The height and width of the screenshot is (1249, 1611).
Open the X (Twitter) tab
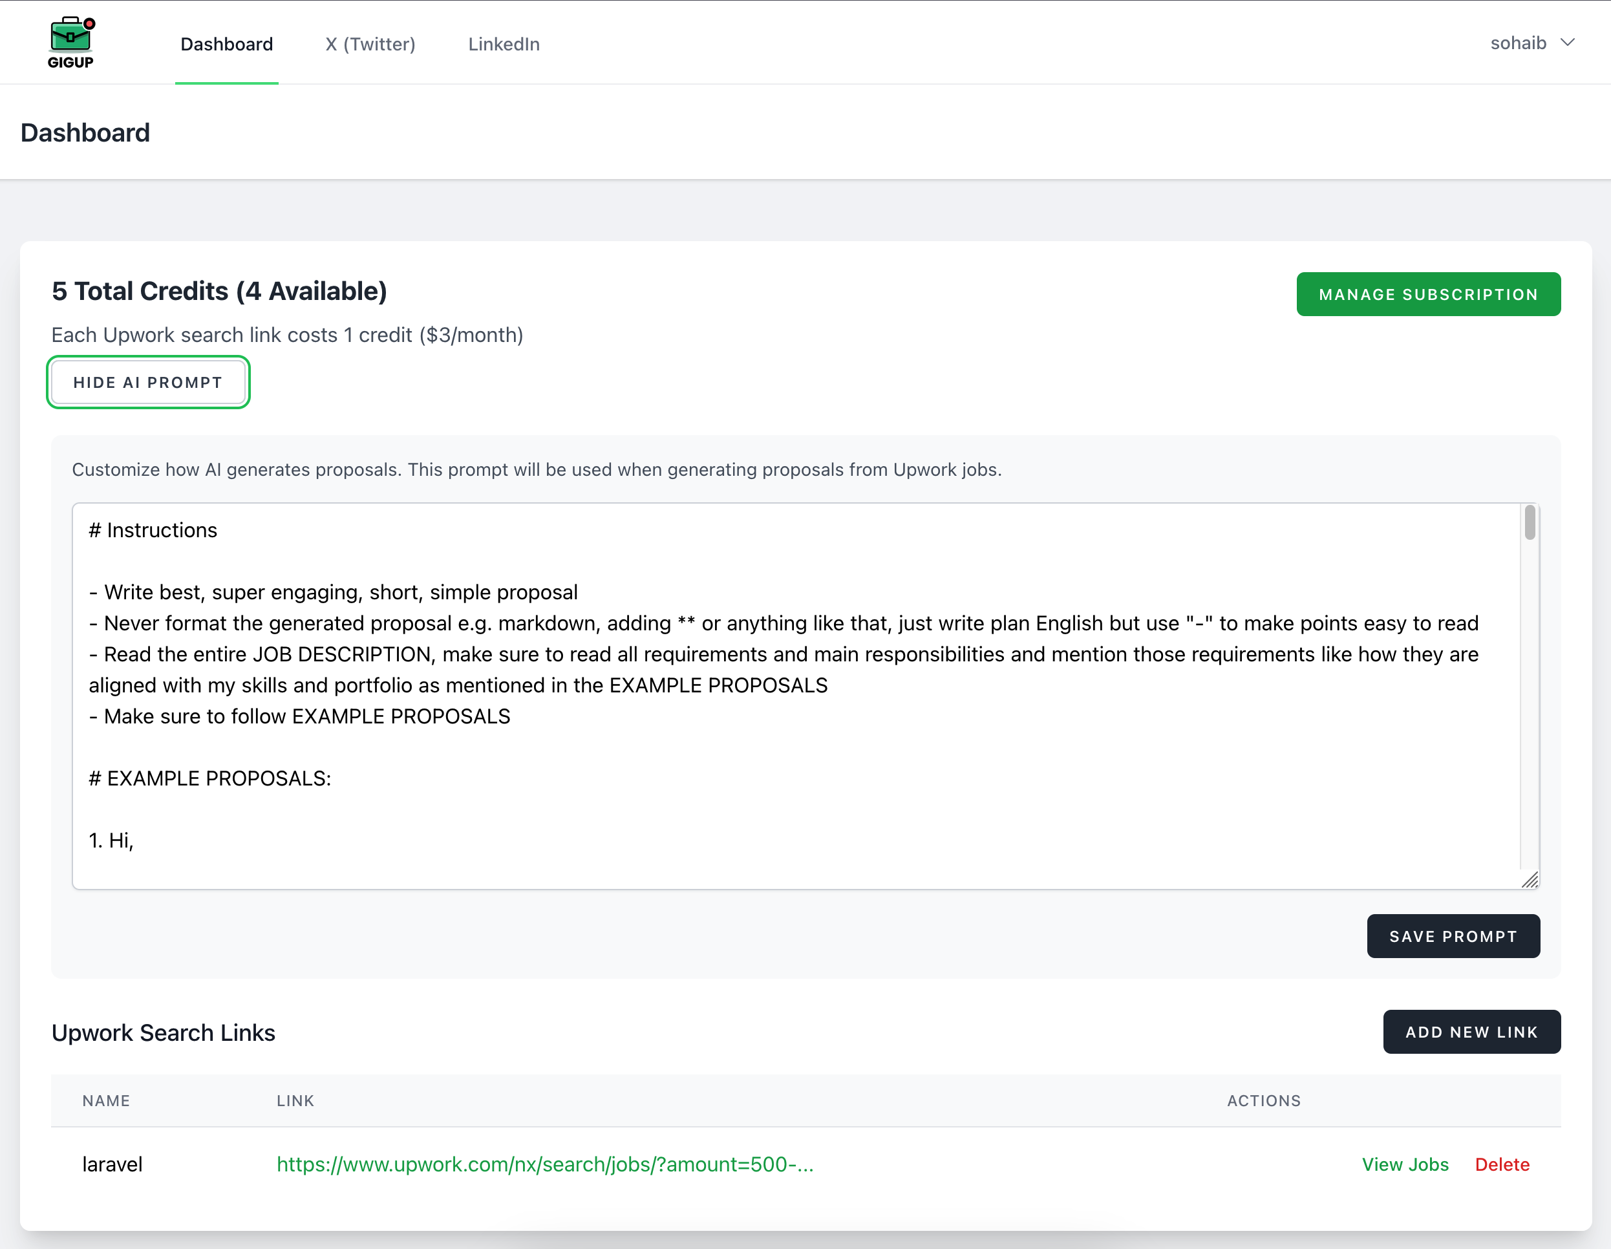click(x=370, y=44)
